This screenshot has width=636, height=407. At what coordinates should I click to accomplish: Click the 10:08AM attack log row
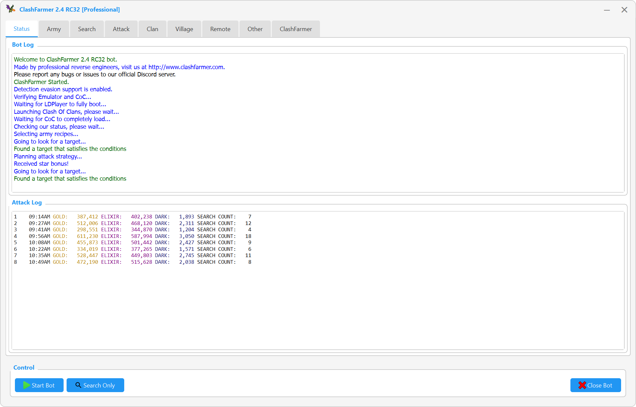pos(132,243)
